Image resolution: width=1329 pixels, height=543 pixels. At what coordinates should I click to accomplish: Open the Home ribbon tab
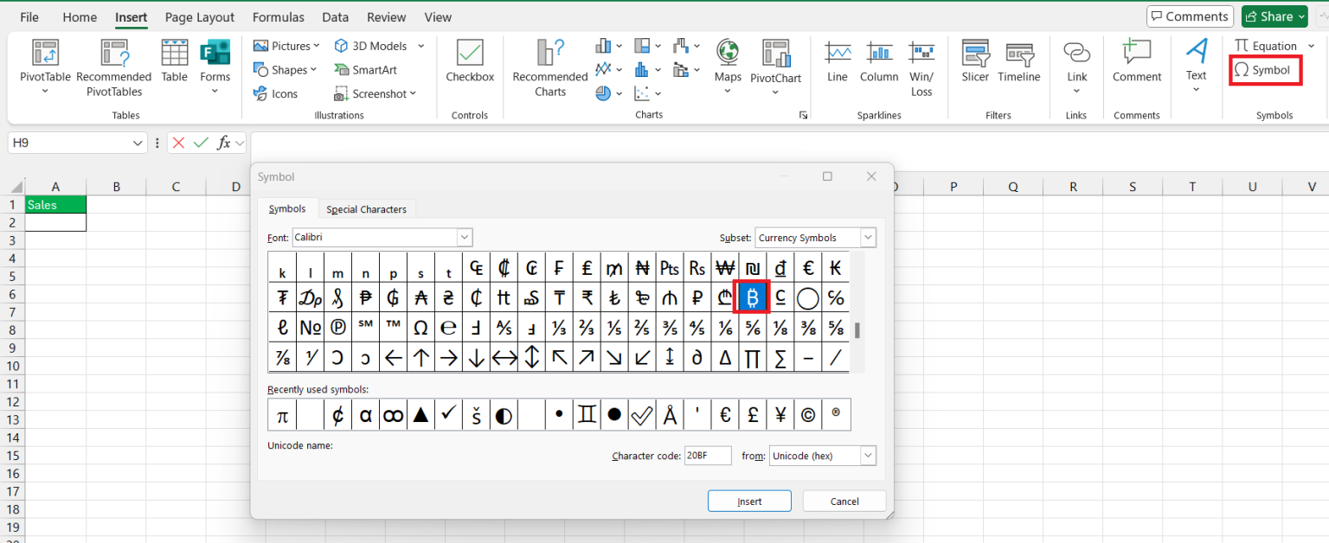tap(80, 16)
